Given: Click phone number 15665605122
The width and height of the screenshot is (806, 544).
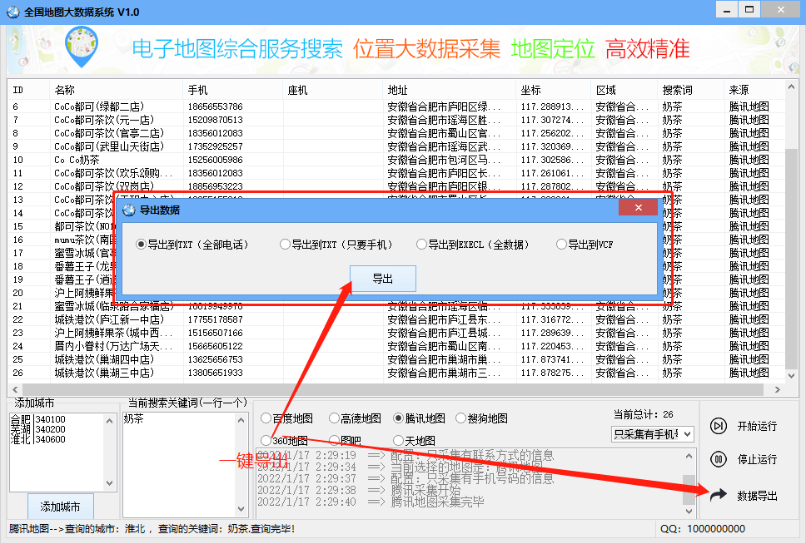Looking at the screenshot, I should click(x=216, y=346).
